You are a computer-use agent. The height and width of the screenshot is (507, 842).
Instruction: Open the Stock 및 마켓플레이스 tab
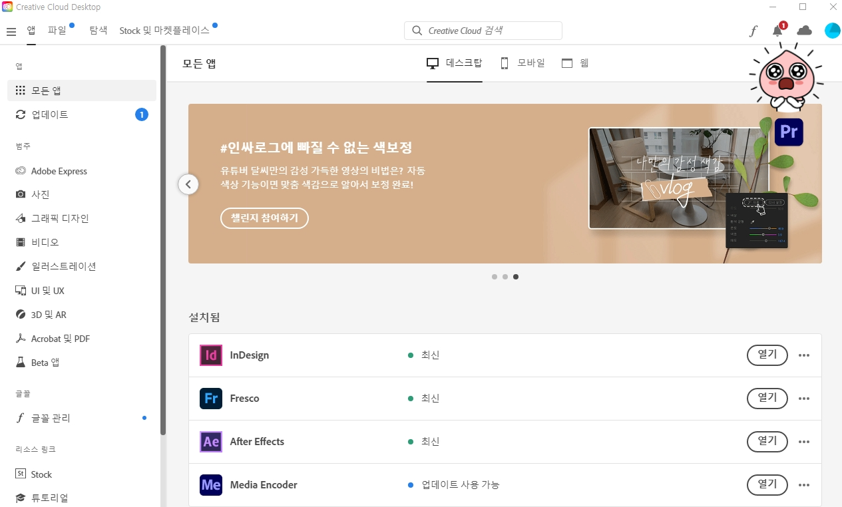click(x=164, y=31)
